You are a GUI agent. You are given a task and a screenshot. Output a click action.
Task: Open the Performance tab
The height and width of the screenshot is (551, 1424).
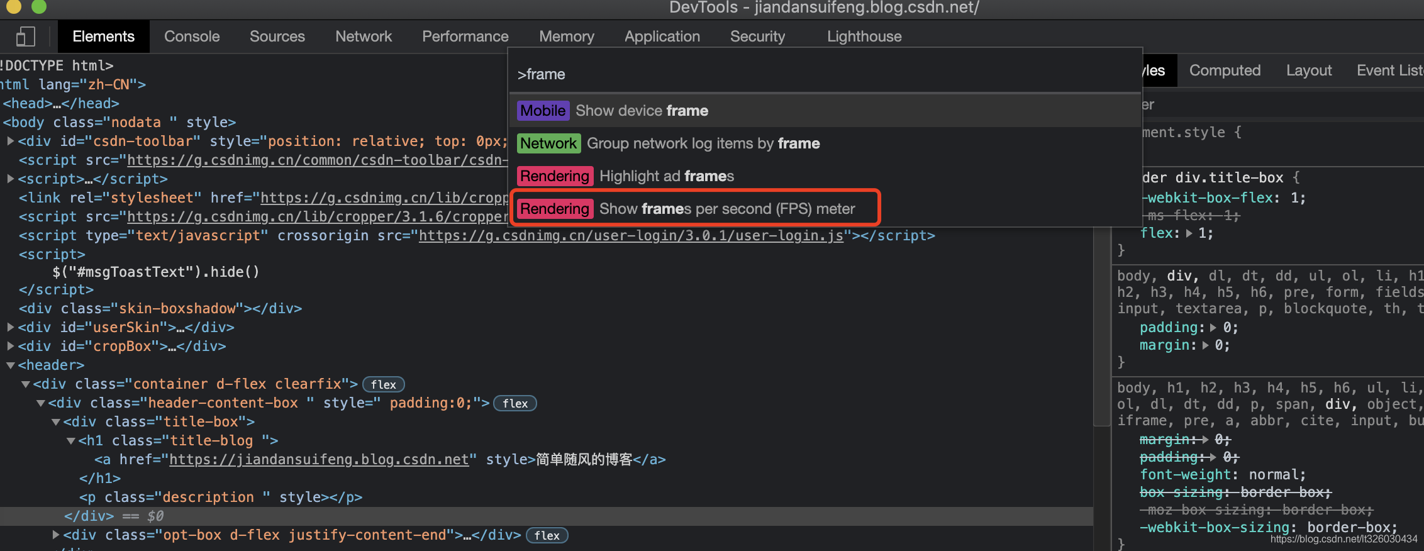pyautogui.click(x=465, y=36)
